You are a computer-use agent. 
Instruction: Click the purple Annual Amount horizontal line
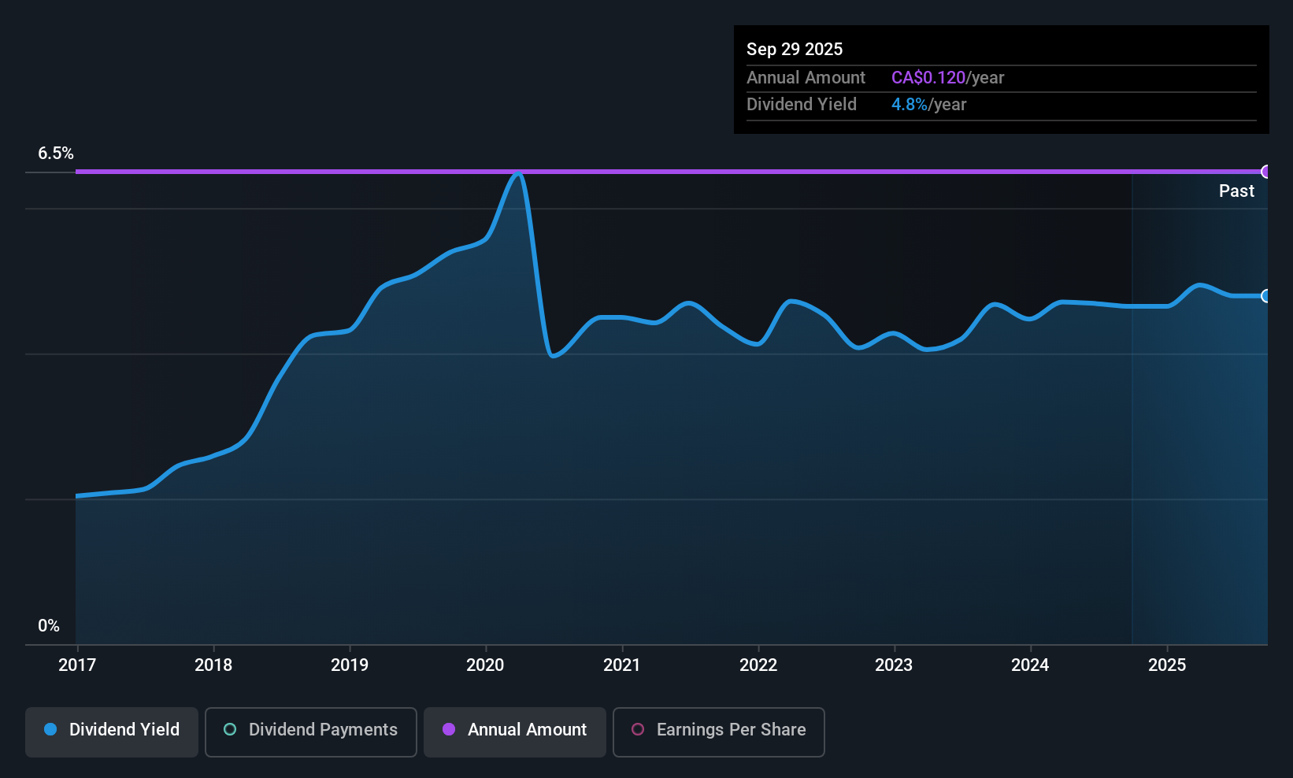tap(630, 171)
